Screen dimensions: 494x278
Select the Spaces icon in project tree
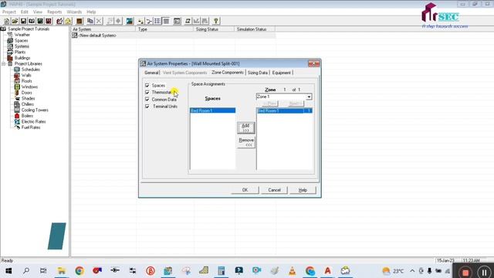(10, 41)
